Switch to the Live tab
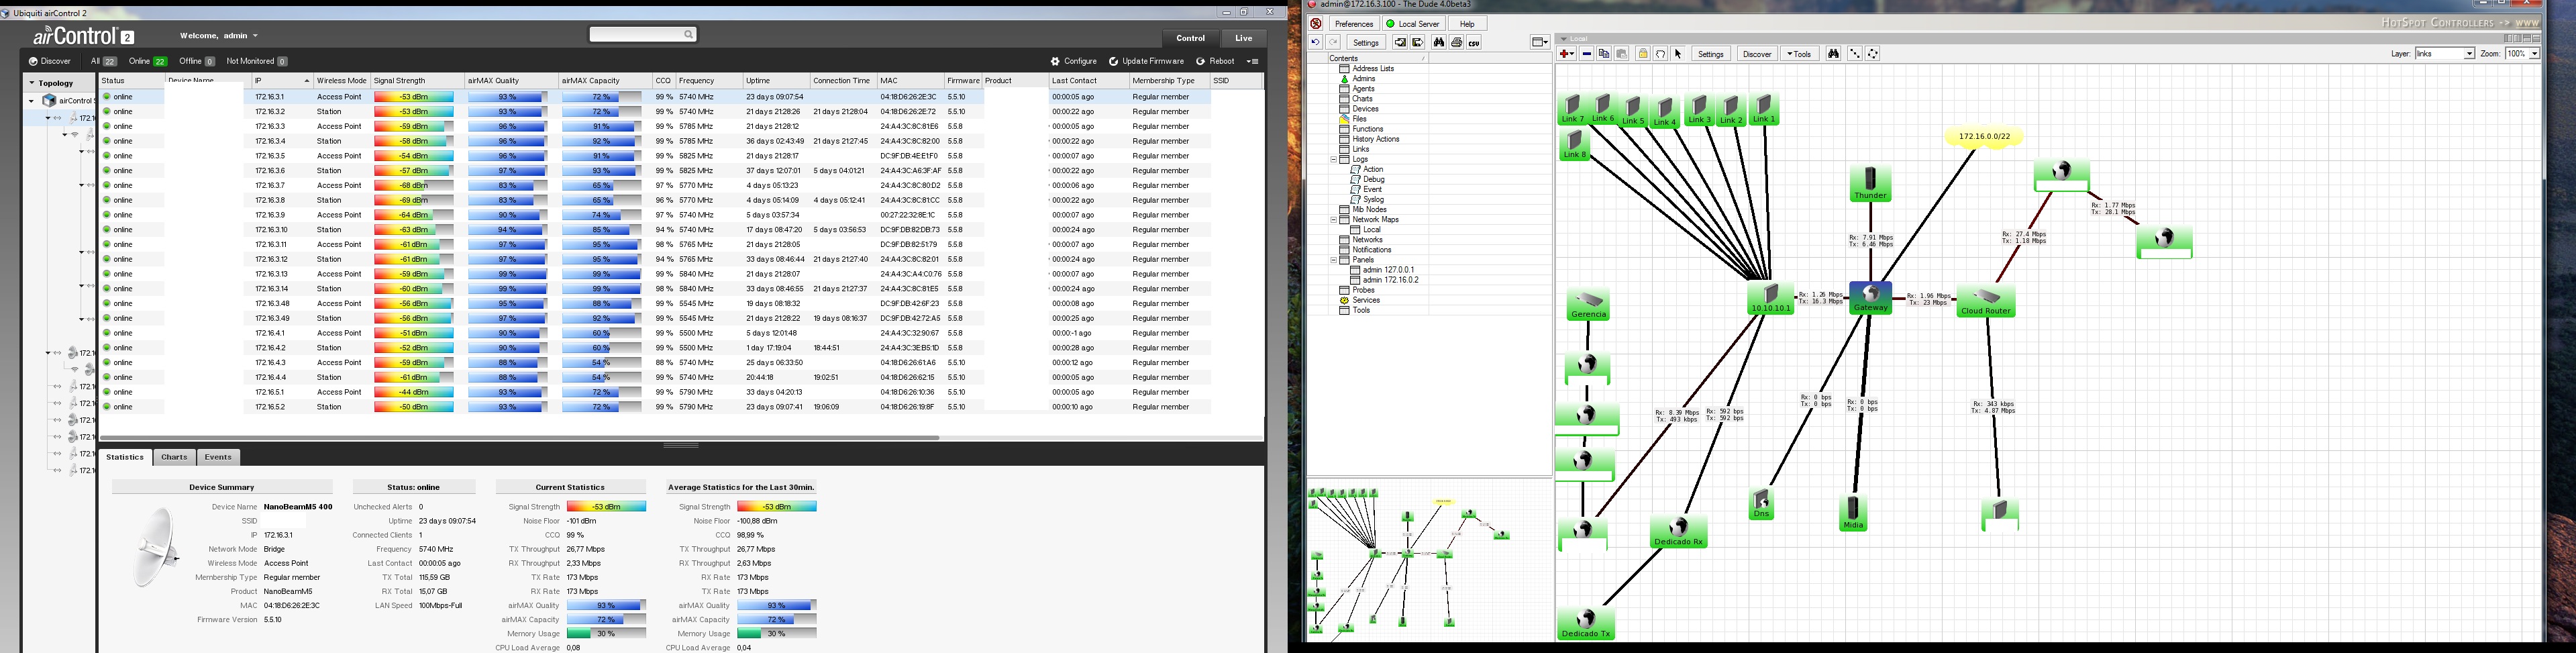 coord(1243,38)
